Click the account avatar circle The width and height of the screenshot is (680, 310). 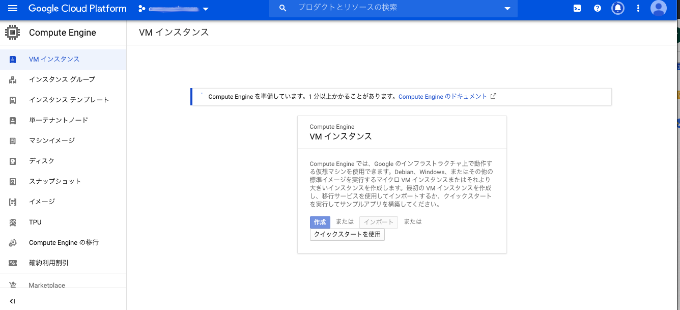click(658, 8)
